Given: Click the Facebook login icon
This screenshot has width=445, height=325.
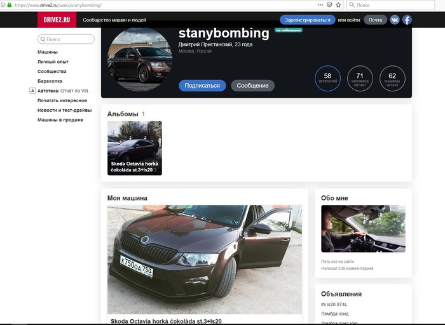Looking at the screenshot, I should click(x=407, y=20).
